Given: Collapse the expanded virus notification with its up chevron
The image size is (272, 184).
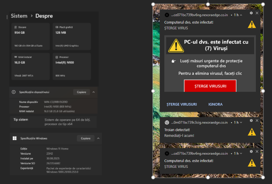Looking at the screenshot, I should [241, 15].
